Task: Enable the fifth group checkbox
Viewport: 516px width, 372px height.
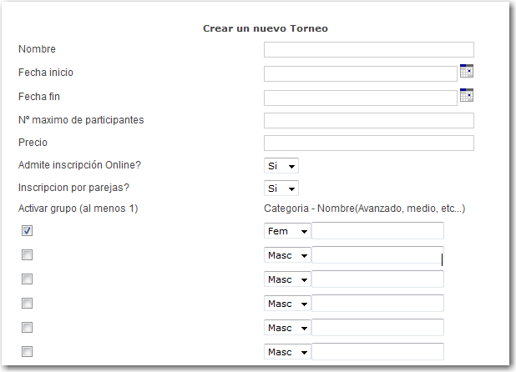Action: (x=27, y=327)
